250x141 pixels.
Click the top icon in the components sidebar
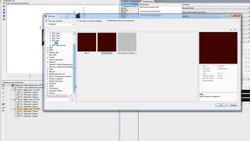tap(4, 85)
